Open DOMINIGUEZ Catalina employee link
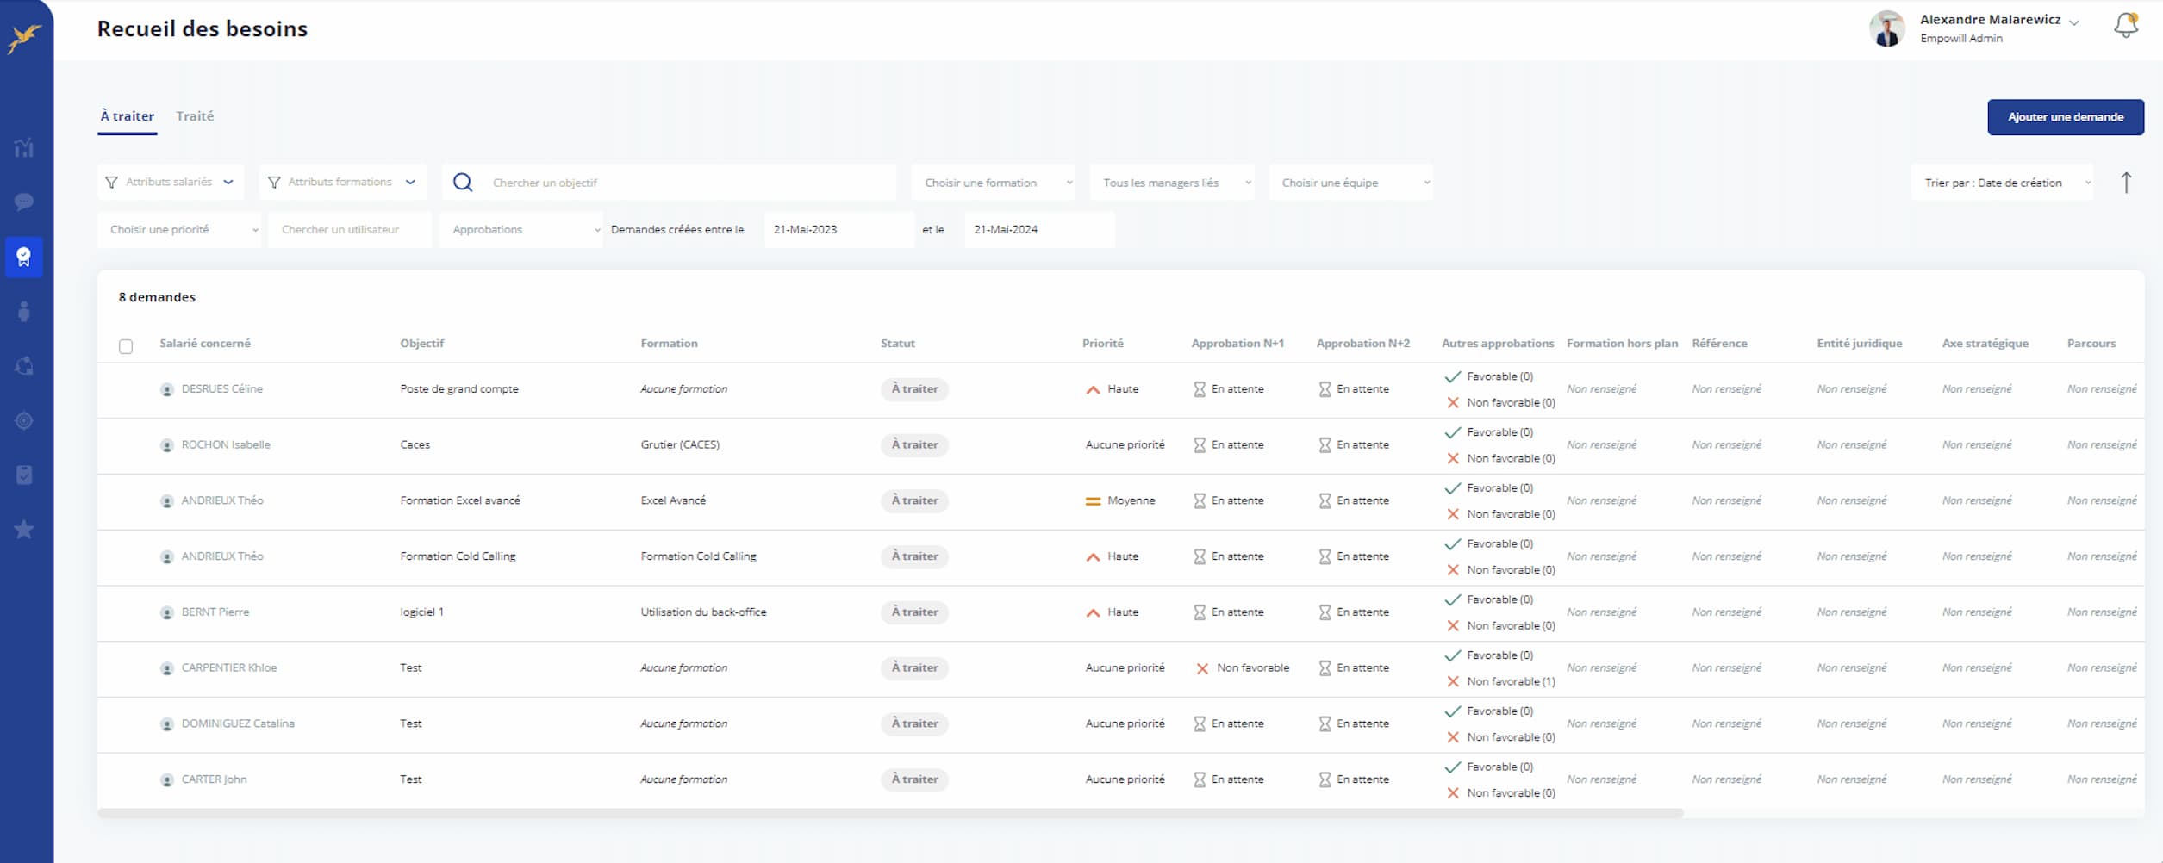2163x863 pixels. tap(238, 723)
